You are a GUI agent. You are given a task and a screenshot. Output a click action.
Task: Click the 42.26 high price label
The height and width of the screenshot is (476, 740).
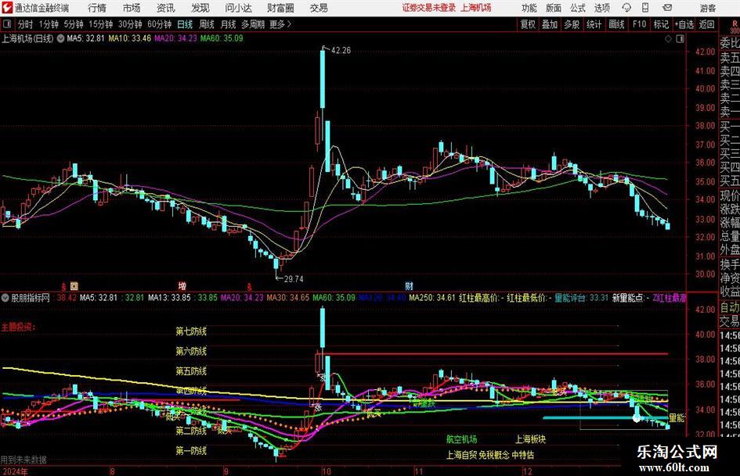click(341, 50)
